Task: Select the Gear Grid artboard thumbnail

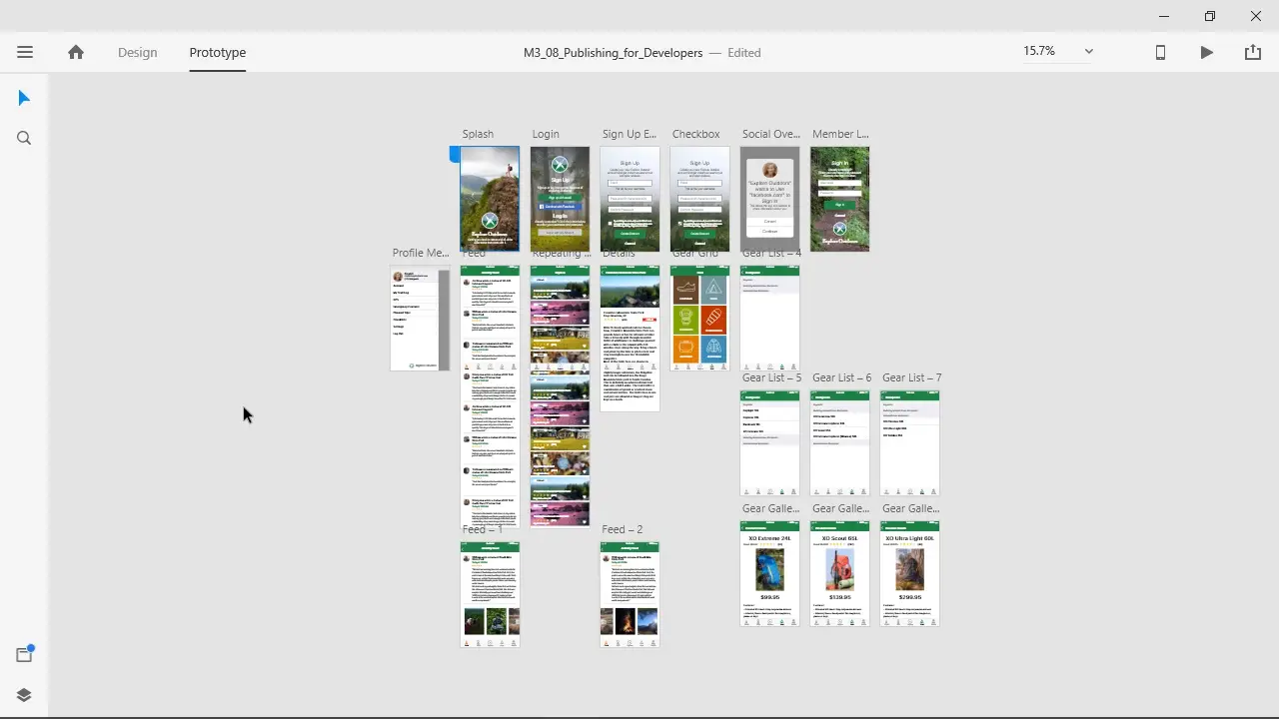Action: pyautogui.click(x=699, y=319)
